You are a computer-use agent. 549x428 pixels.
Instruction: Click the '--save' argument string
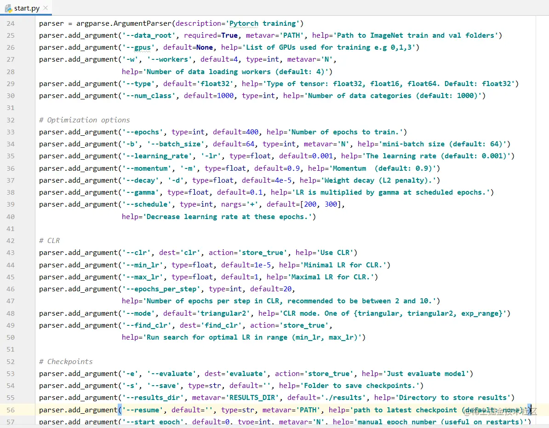tap(164, 386)
